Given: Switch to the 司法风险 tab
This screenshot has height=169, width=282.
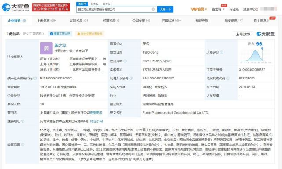Looking at the screenshot, I should click(79, 21).
